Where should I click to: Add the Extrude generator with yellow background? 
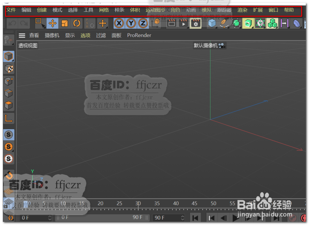[x=248, y=23]
